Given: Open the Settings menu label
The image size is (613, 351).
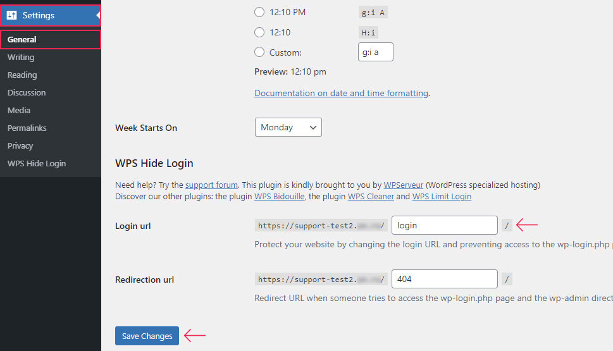Looking at the screenshot, I should [39, 15].
